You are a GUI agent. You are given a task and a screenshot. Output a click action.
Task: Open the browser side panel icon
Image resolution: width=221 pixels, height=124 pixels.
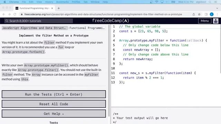click(206, 14)
